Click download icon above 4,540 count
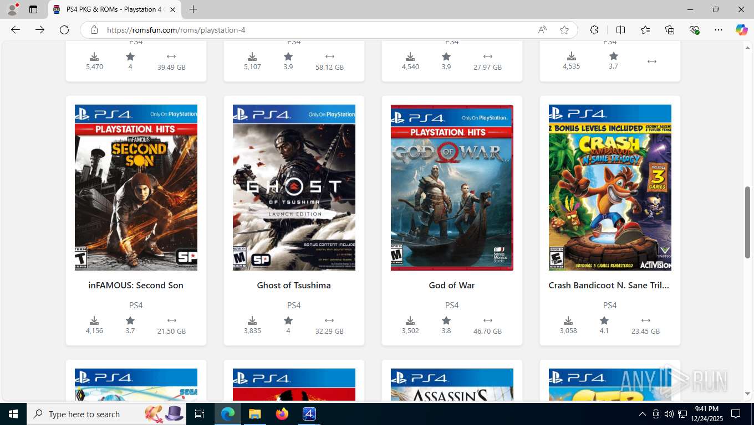Screen dimensions: 754x425 [x=410, y=56]
